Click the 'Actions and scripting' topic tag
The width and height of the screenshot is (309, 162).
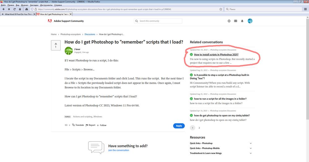tap(83, 117)
